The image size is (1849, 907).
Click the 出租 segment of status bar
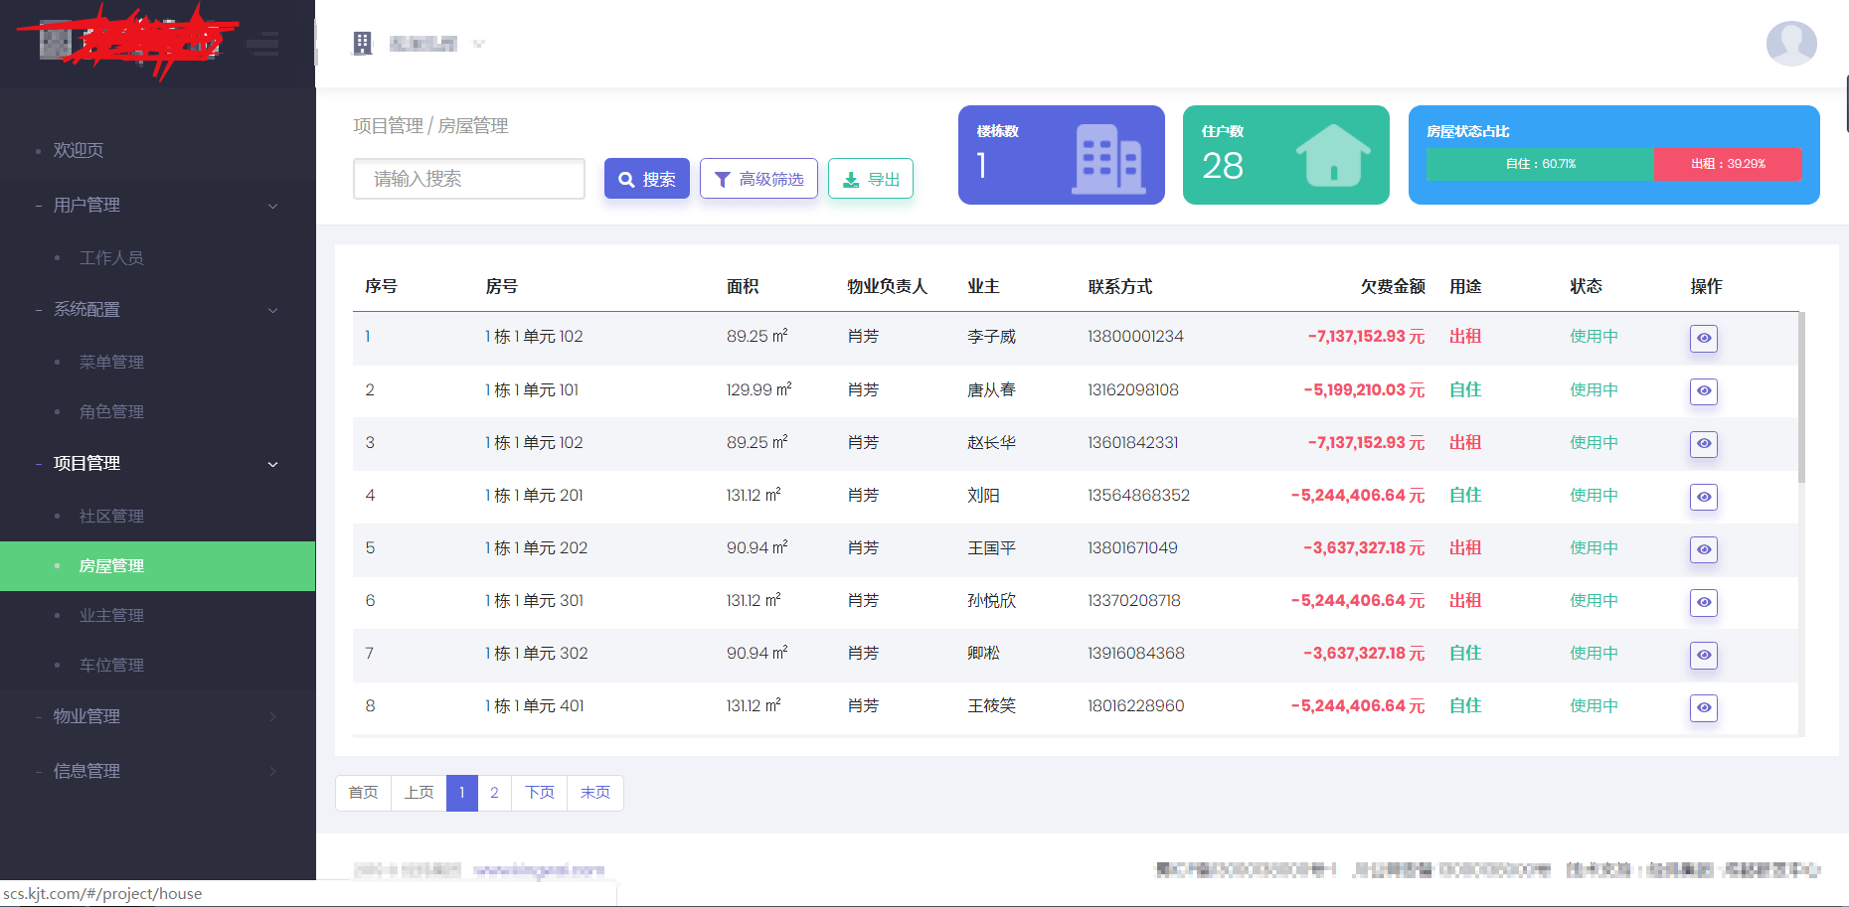click(1727, 164)
